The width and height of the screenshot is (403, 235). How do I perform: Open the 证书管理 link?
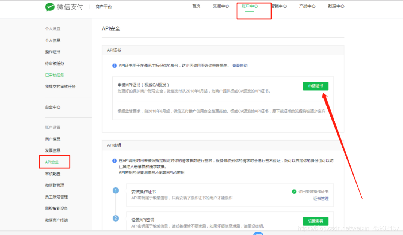[321, 199]
